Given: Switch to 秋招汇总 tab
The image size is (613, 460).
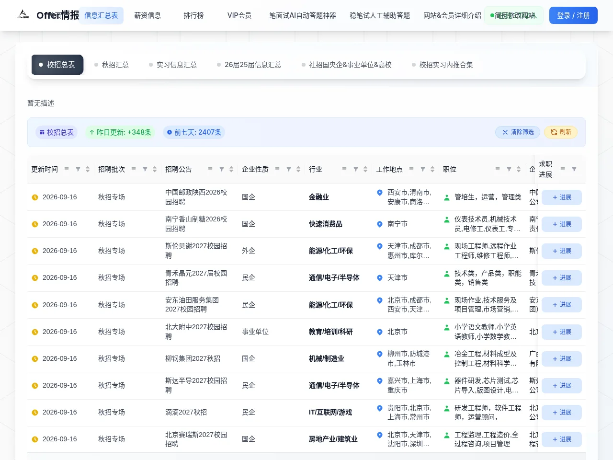Looking at the screenshot, I should pyautogui.click(x=112, y=65).
